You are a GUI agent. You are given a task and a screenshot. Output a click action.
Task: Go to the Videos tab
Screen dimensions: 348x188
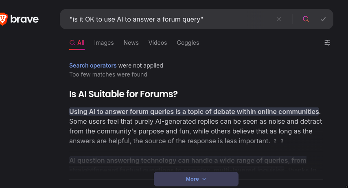(158, 43)
